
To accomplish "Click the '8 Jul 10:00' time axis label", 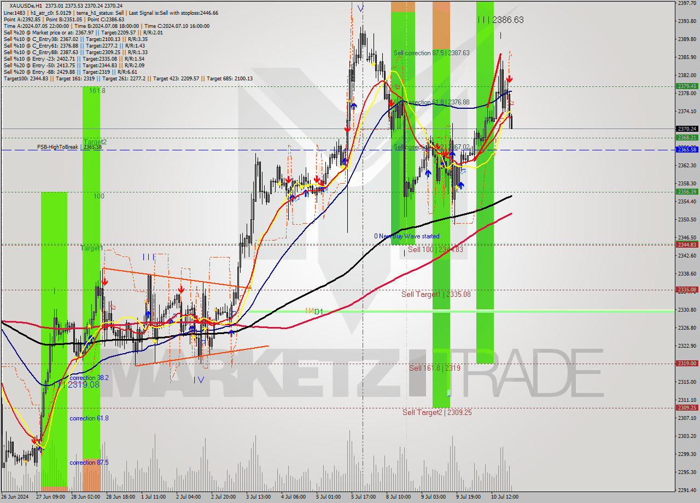I will tap(398, 497).
